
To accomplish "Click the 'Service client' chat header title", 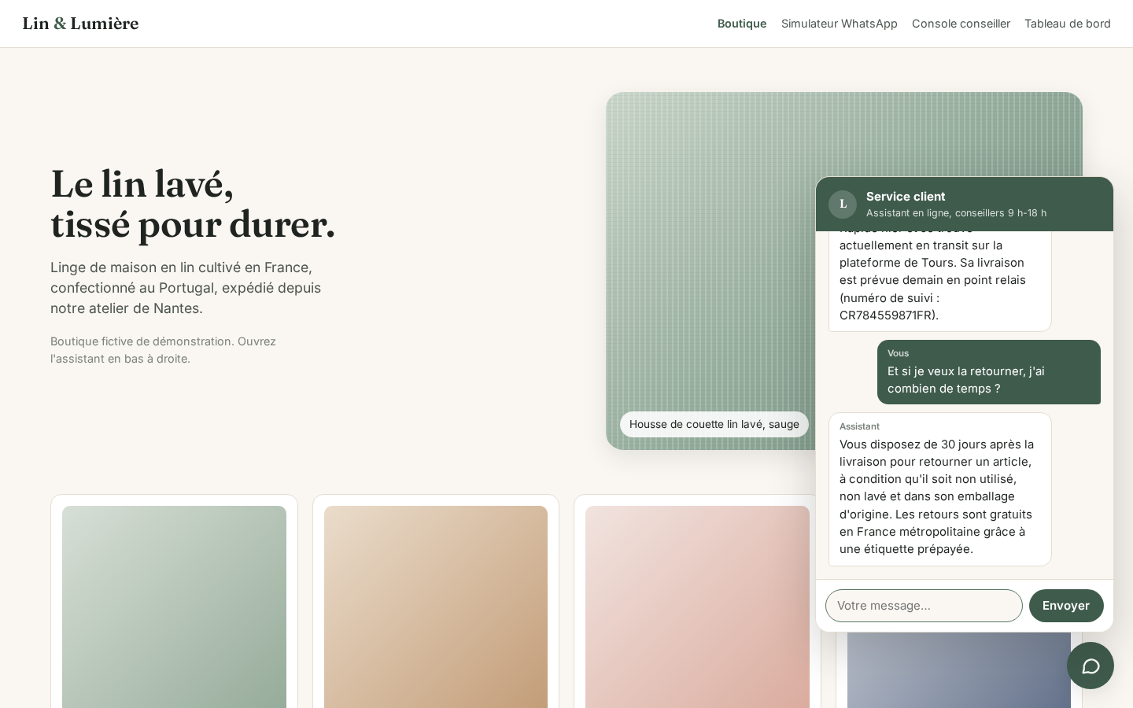I will tap(906, 197).
